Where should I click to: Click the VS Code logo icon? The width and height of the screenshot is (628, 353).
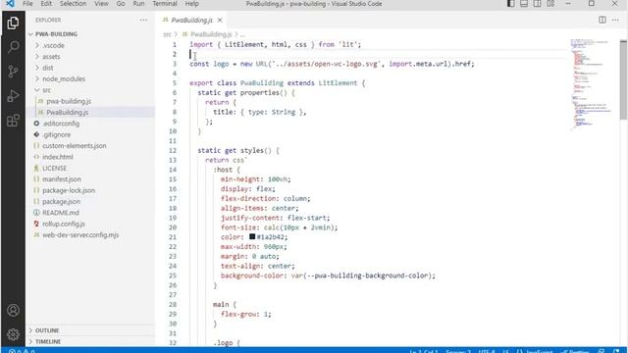click(x=10, y=4)
